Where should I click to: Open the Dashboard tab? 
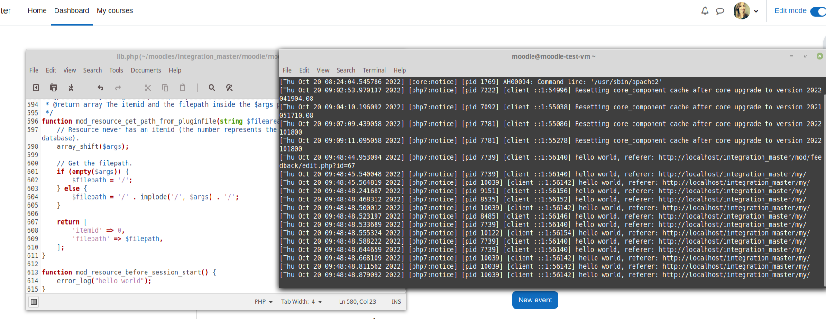click(x=72, y=10)
